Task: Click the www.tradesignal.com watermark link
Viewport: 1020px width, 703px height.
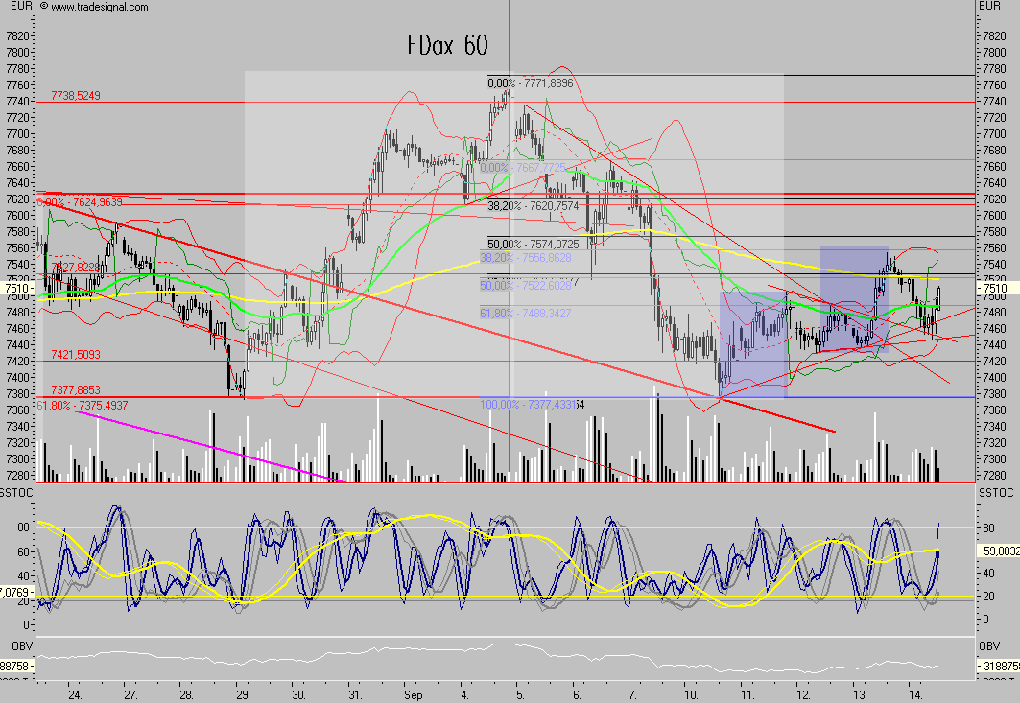Action: pyautogui.click(x=100, y=7)
